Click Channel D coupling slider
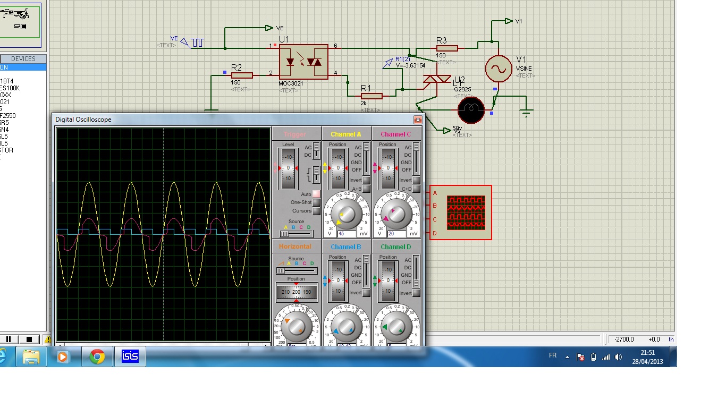Image resolution: width=726 pixels, height=408 pixels. [416, 271]
